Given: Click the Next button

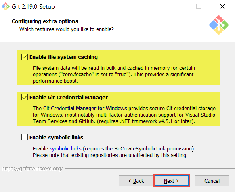Looking at the screenshot, I should tap(172, 181).
